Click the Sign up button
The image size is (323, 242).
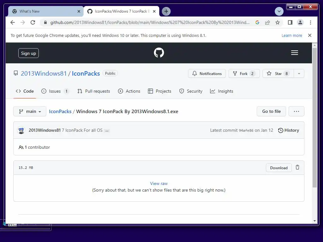[x=28, y=53]
